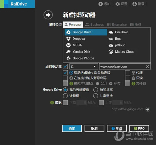Image resolution: width=156 pixels, height=145 pixels.
Task: Click the auto-connect play icon
Action: [71, 73]
